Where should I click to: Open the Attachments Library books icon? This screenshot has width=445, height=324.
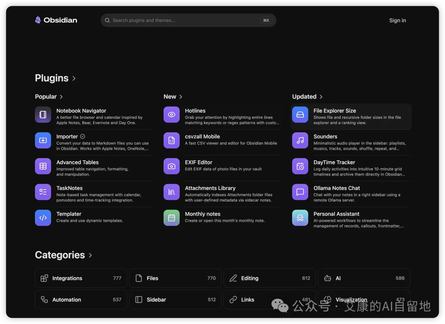(x=171, y=192)
